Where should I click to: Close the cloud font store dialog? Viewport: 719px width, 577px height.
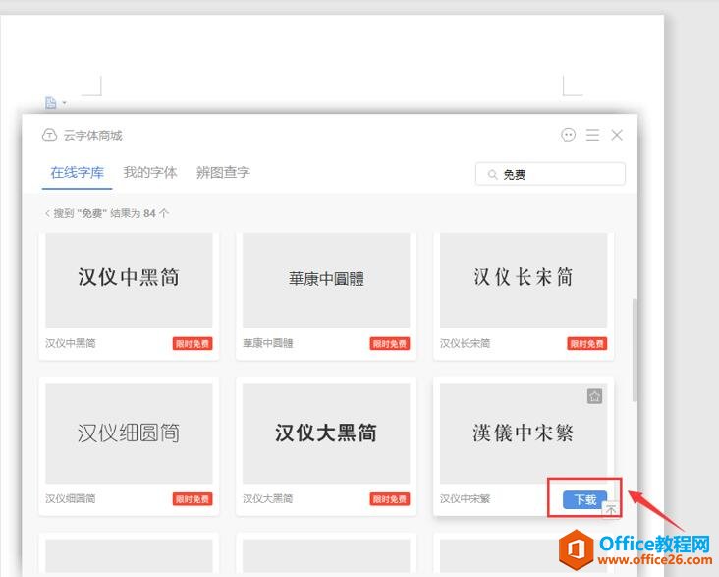(617, 135)
